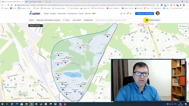Open Edge browser from taskbar
This screenshot has height=106, width=189.
point(17,104)
